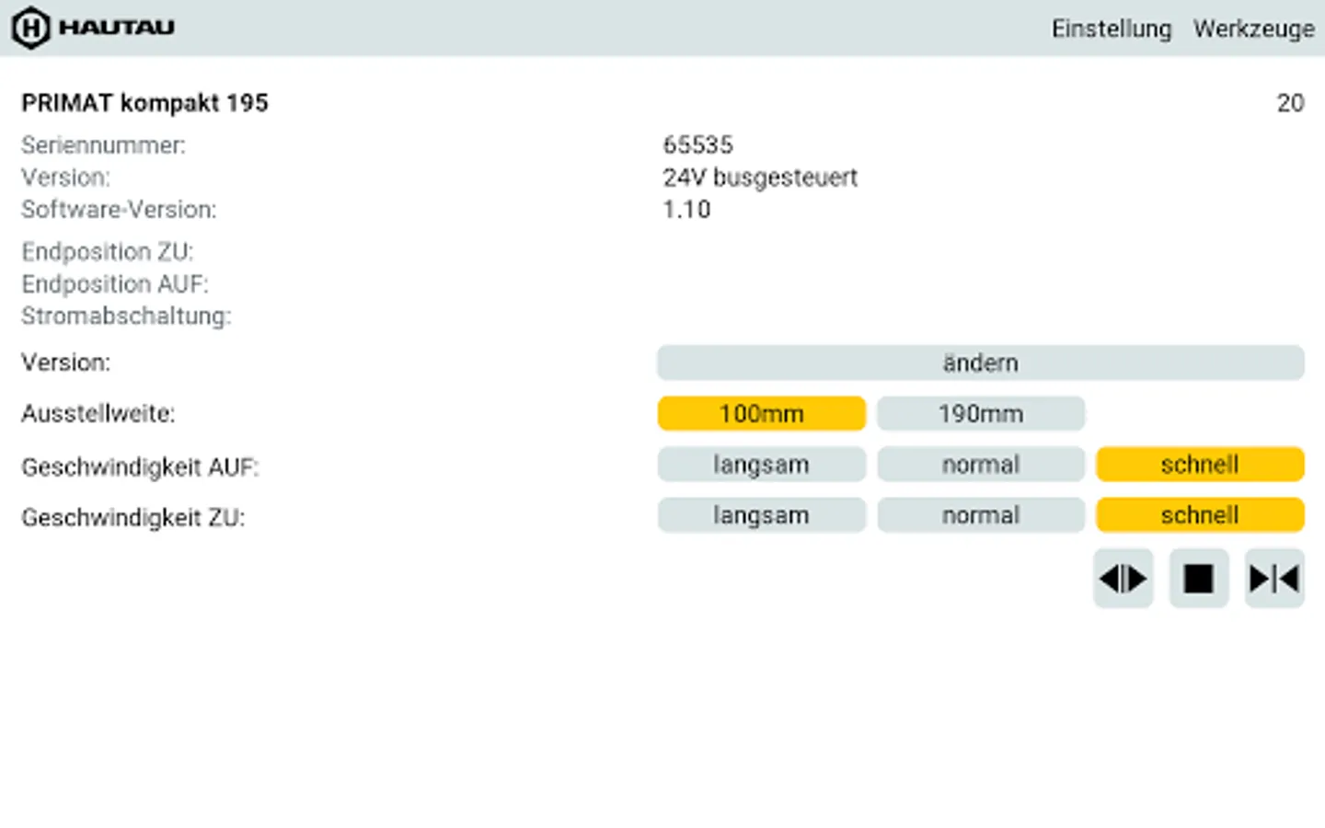The image size is (1325, 828).
Task: Click the Stromabschaltung label
Action: pos(126,316)
